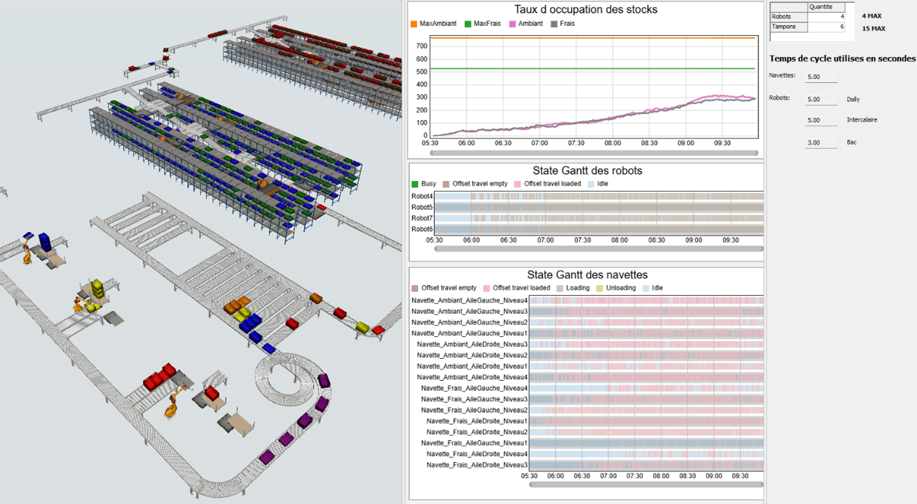Click the Robot4 Gantt row
Viewport: 917px width, 504px height.
598,196
